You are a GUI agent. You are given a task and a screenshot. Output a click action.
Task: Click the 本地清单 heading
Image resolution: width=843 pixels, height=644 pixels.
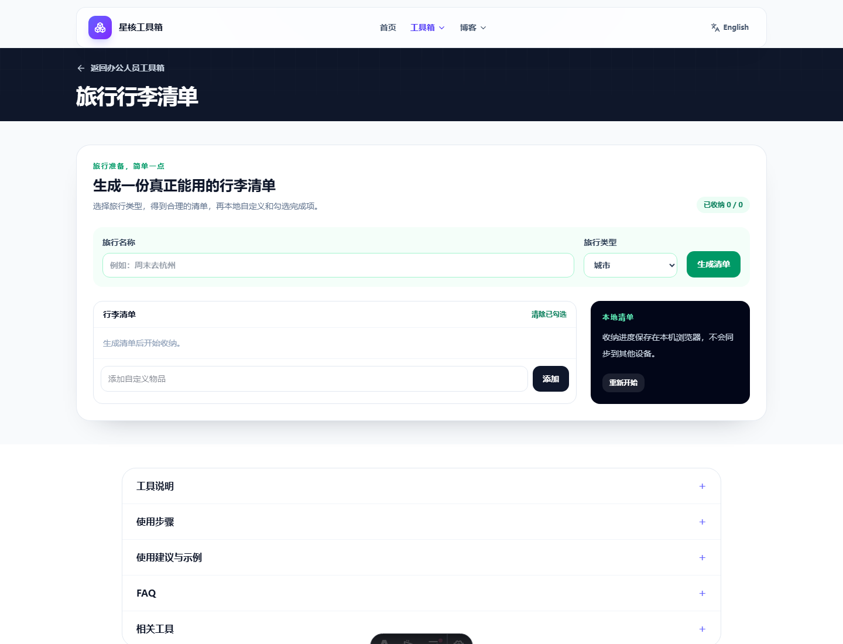coord(618,317)
